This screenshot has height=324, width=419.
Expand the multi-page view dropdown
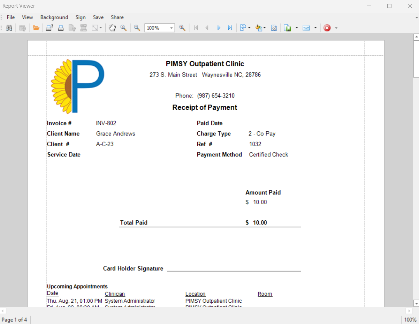(x=249, y=28)
